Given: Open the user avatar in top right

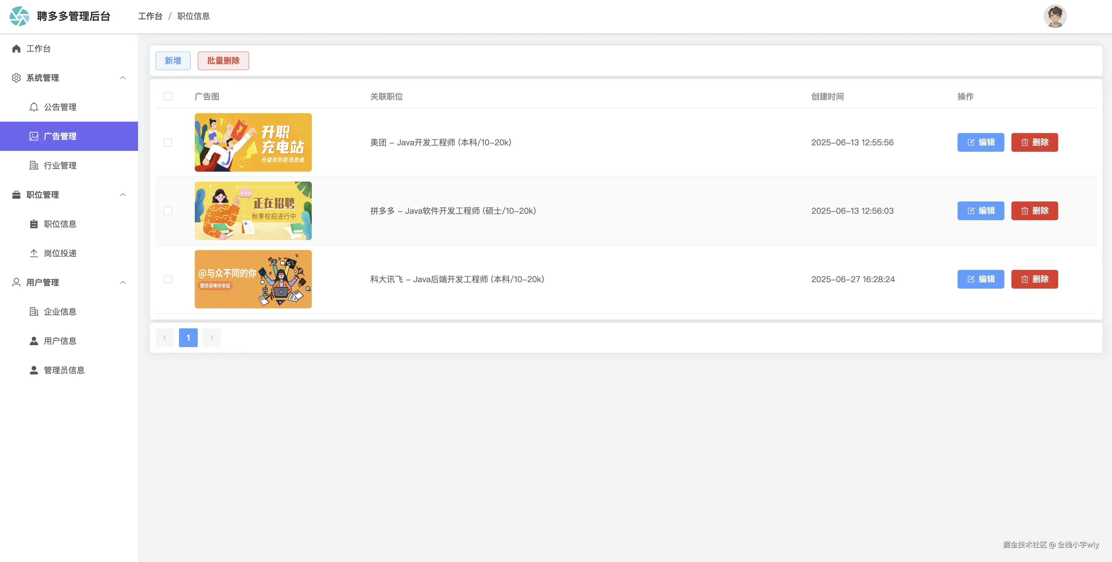Looking at the screenshot, I should (1055, 16).
